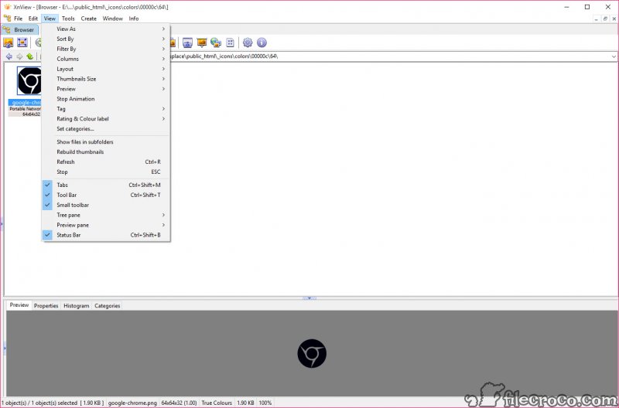Select the google-chrome thumbnail image
This screenshot has height=408, width=619.
click(30, 81)
